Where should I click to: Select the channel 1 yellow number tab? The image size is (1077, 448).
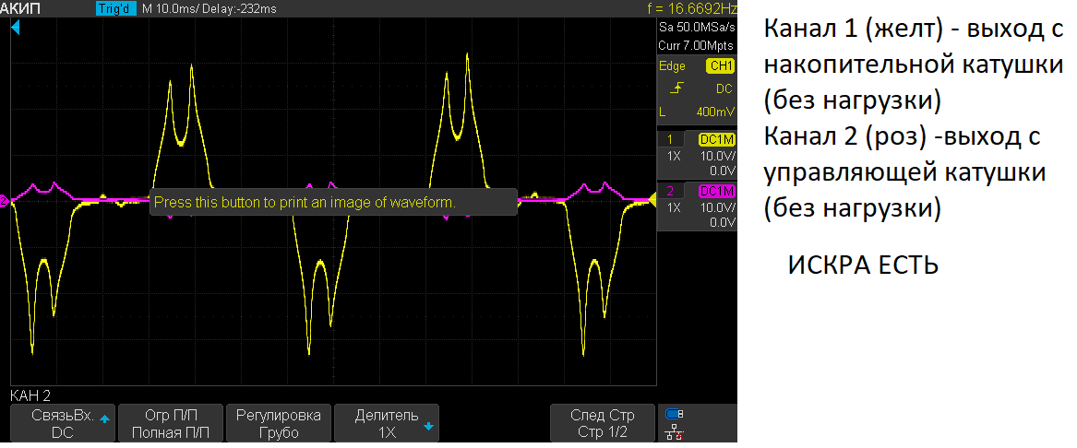(x=670, y=139)
